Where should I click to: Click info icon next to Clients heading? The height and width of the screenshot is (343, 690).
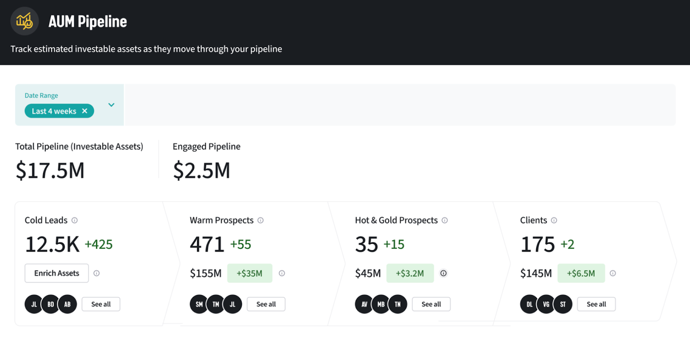tap(554, 220)
